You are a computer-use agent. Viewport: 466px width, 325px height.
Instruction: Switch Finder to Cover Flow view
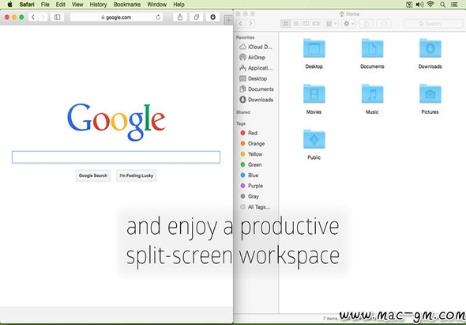click(316, 24)
